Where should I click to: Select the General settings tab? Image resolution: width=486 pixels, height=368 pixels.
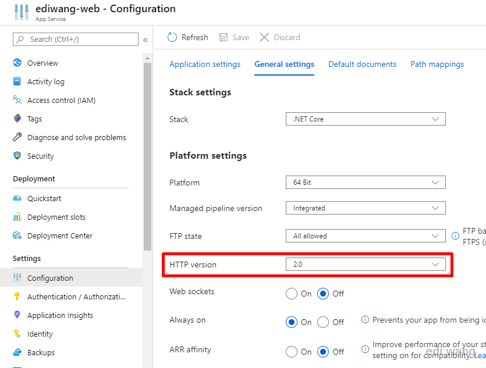[284, 64]
